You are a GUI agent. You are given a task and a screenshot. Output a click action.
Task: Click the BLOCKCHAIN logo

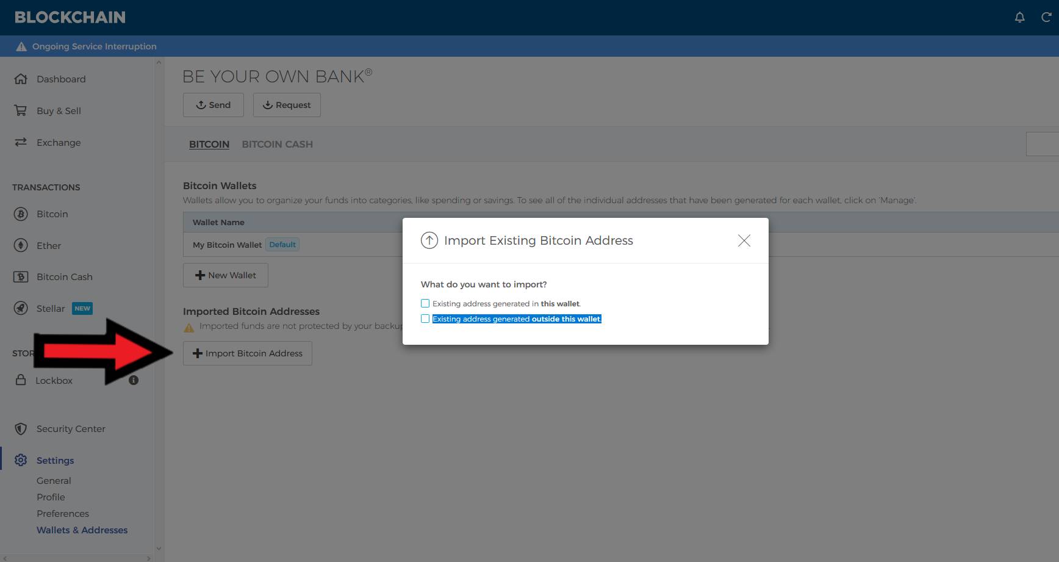tap(70, 18)
